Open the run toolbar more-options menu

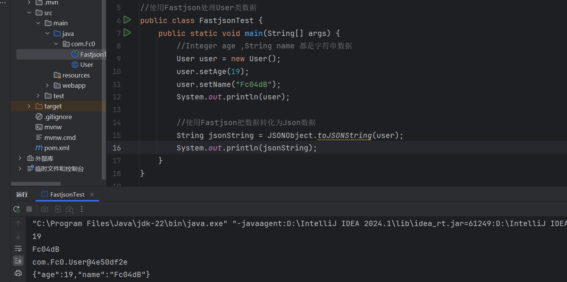(82, 209)
